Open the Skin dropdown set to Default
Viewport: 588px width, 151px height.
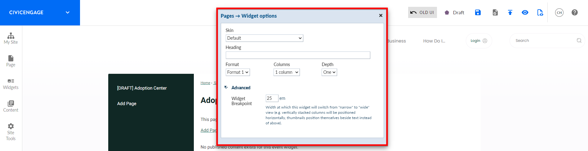point(265,38)
